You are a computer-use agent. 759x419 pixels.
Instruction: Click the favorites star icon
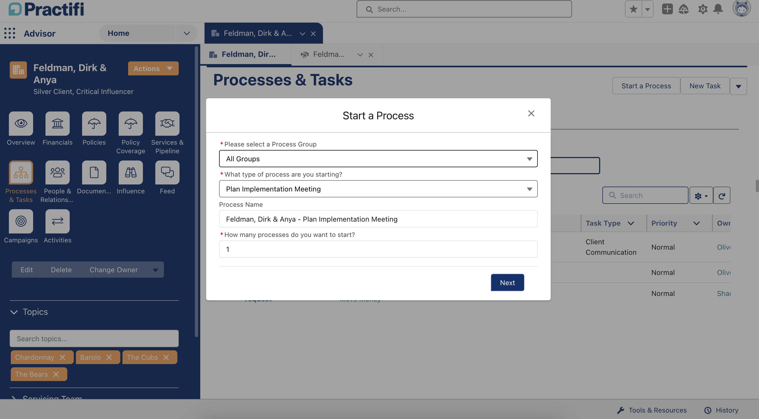633,9
